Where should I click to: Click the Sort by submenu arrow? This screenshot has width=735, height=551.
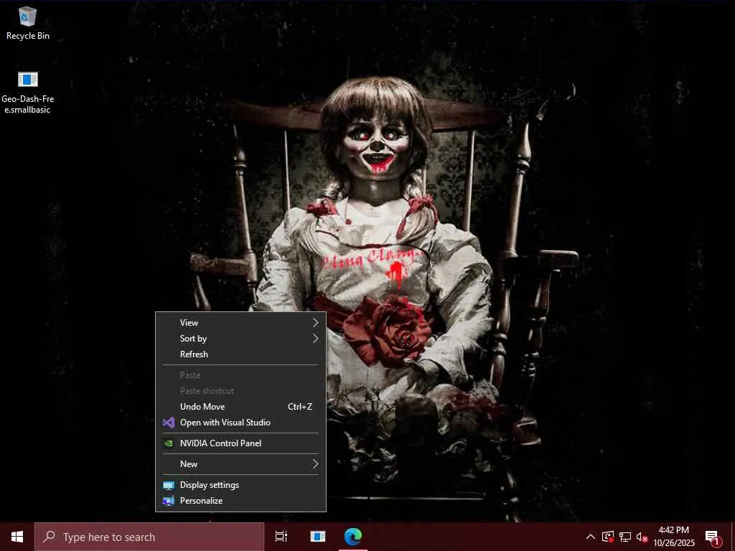pyautogui.click(x=316, y=339)
